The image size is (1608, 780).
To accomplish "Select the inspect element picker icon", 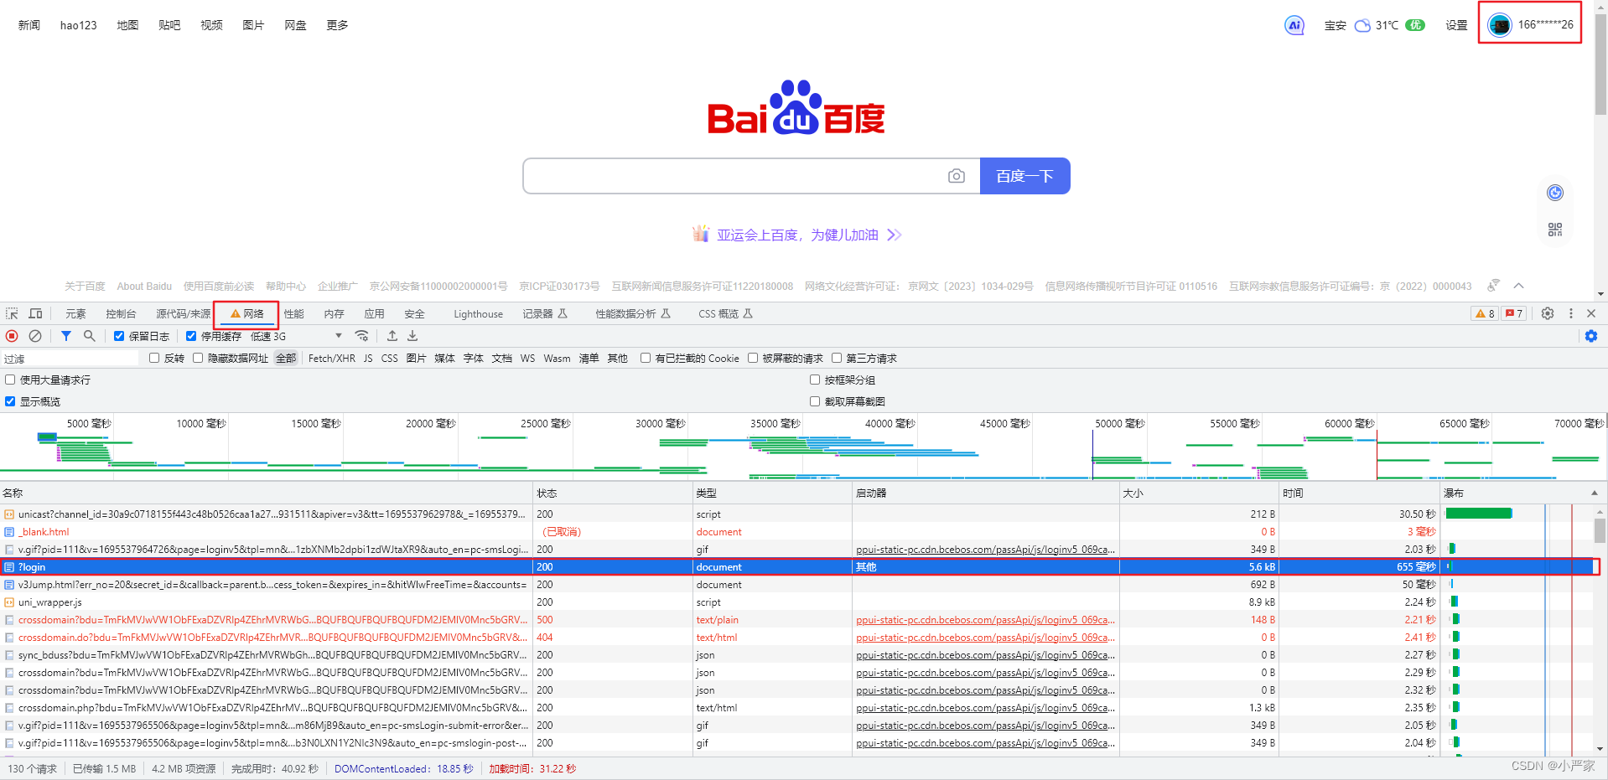I will [13, 313].
